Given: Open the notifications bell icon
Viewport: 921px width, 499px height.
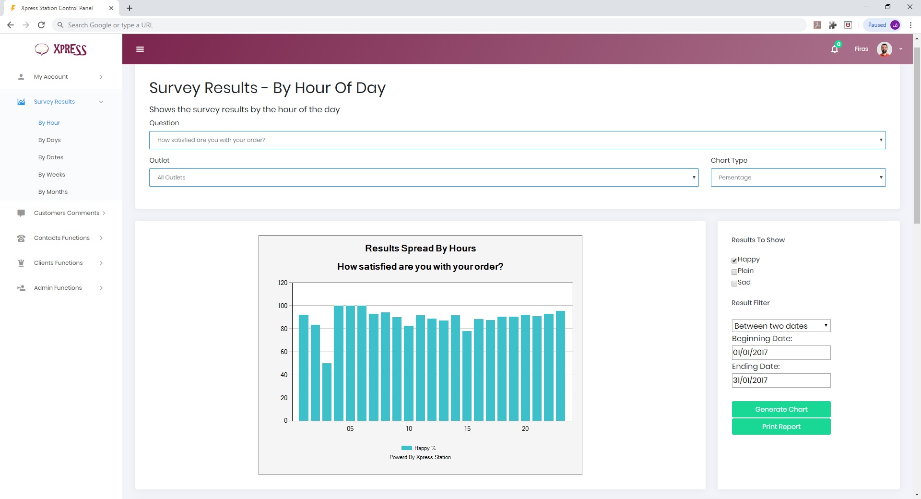Looking at the screenshot, I should click(835, 49).
